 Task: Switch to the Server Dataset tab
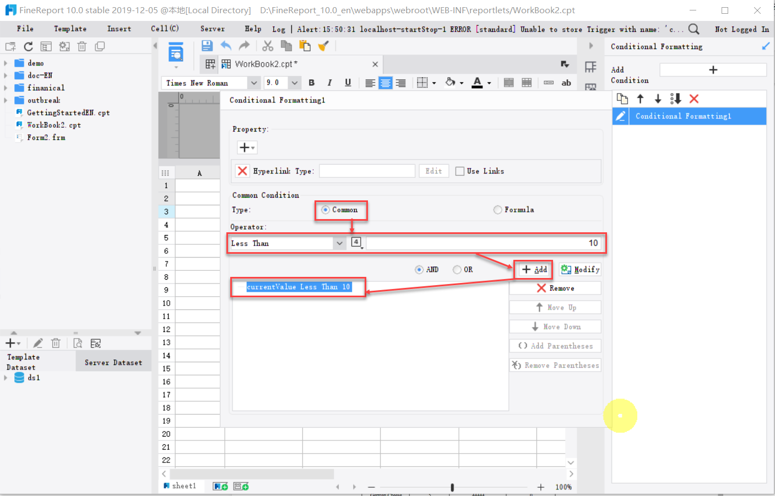coord(113,361)
